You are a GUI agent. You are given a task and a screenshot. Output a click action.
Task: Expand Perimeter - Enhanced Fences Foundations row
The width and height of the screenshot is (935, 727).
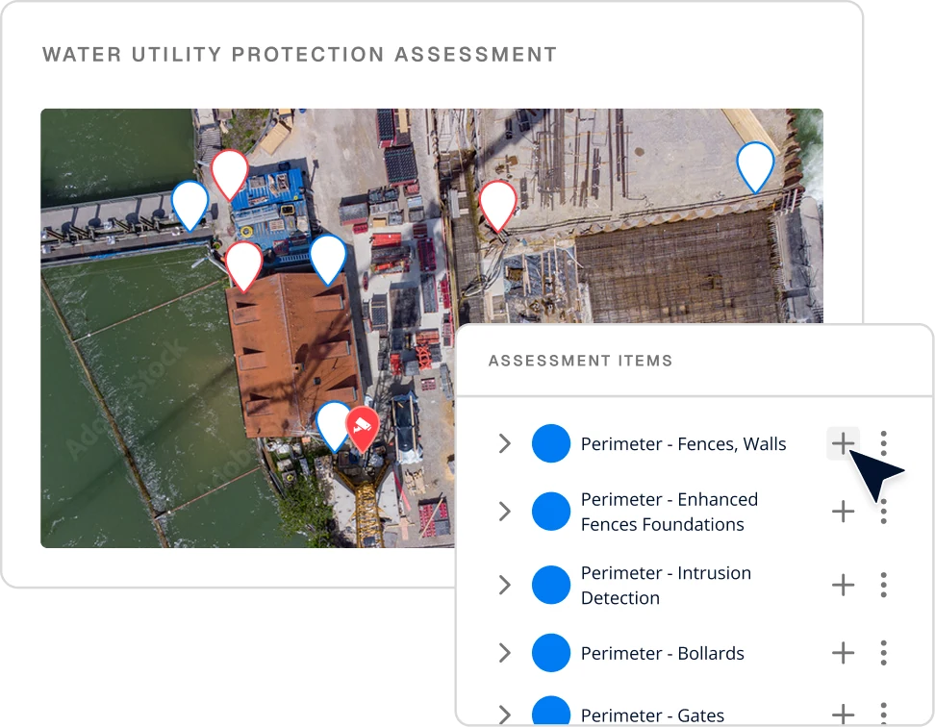point(505,512)
